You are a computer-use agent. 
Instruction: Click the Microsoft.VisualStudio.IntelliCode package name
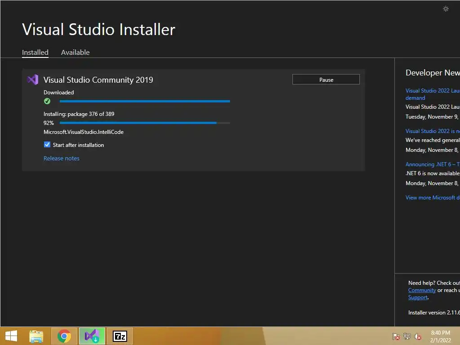pos(84,132)
